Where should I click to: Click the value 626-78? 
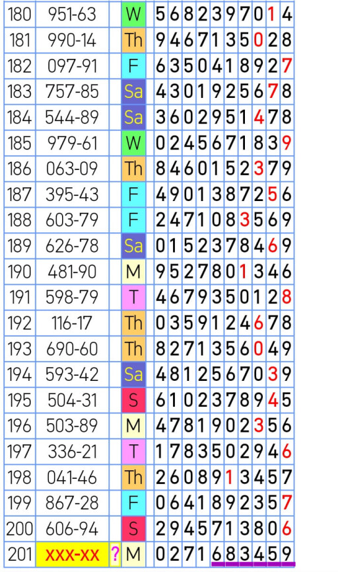(x=73, y=246)
